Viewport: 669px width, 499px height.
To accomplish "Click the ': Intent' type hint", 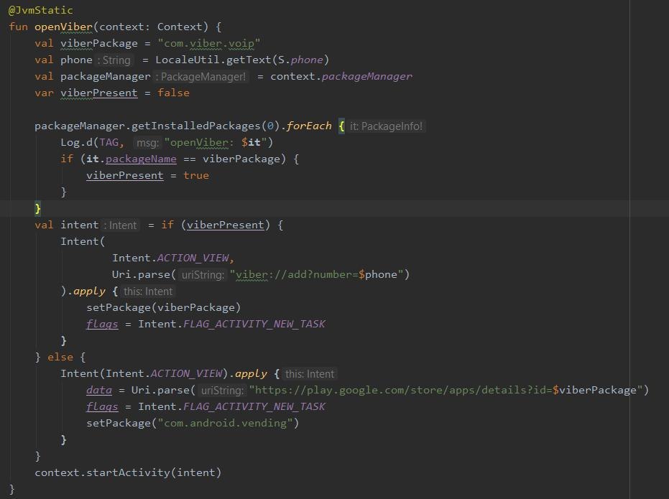I will tap(121, 225).
